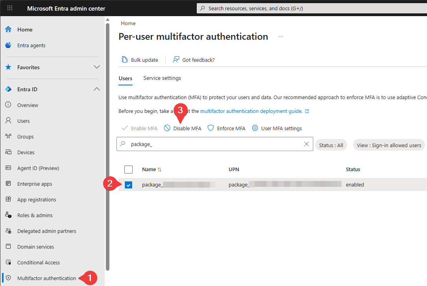Click the Bulk update icon

[125, 59]
